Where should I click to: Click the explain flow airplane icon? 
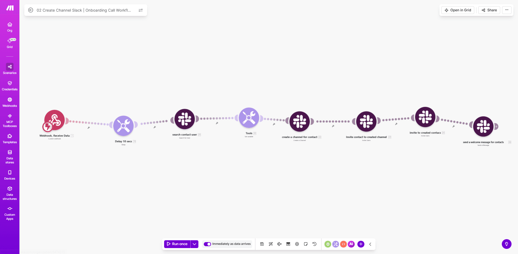(279, 244)
